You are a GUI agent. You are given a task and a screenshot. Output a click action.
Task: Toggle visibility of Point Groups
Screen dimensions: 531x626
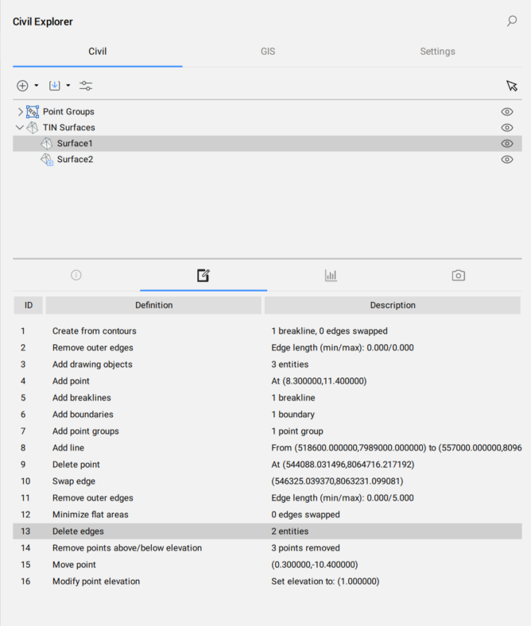click(x=506, y=112)
